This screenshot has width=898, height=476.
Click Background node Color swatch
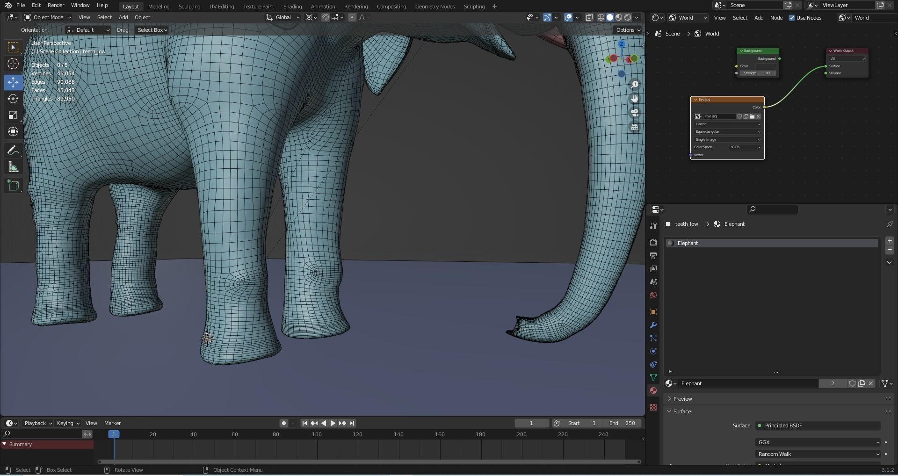766,66
